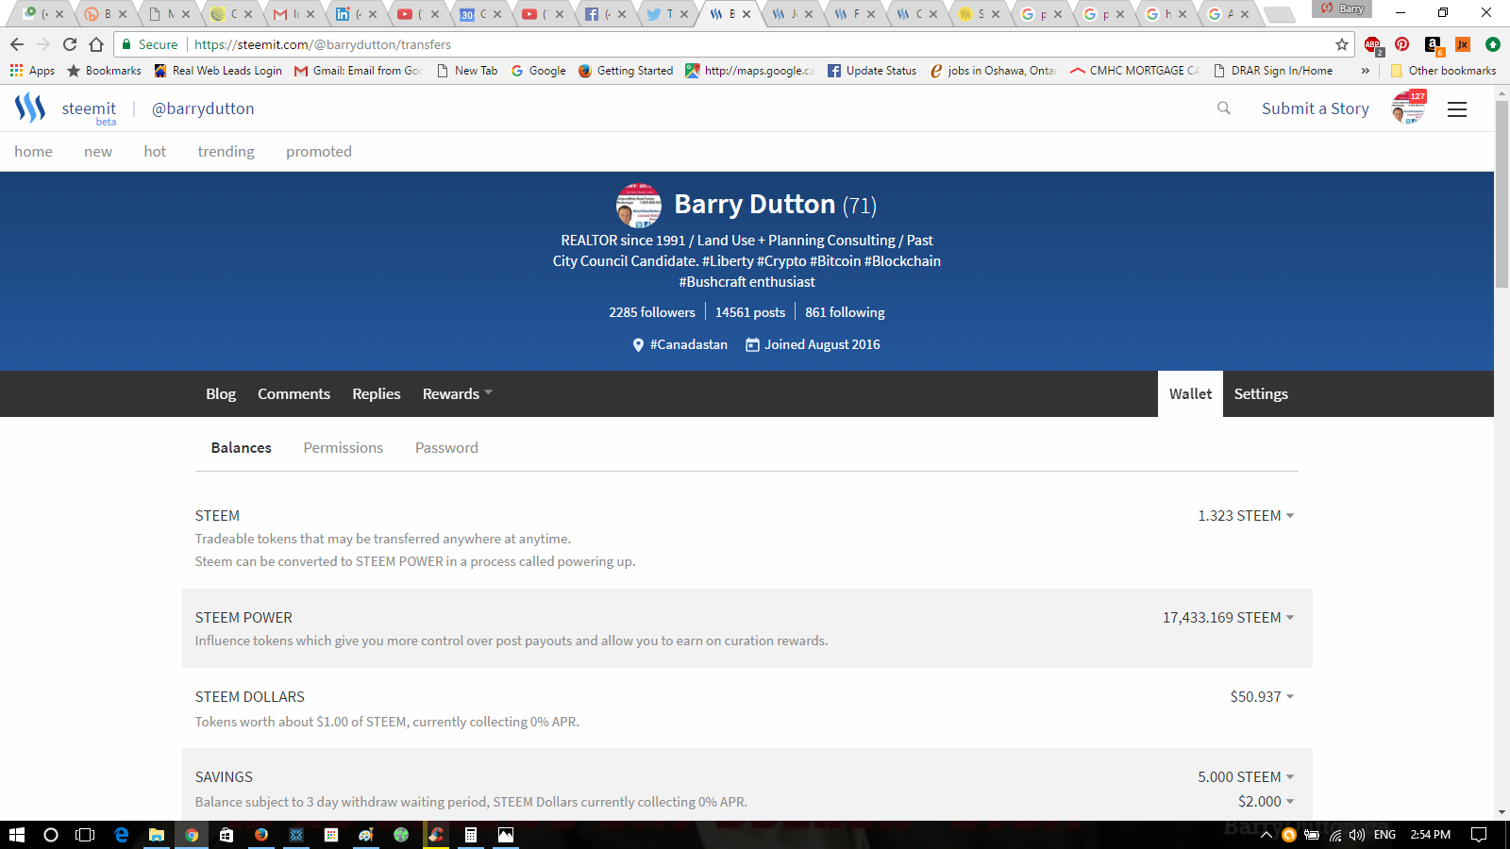
Task: Open the Amazon assistant extension icon
Action: [x=1433, y=44]
